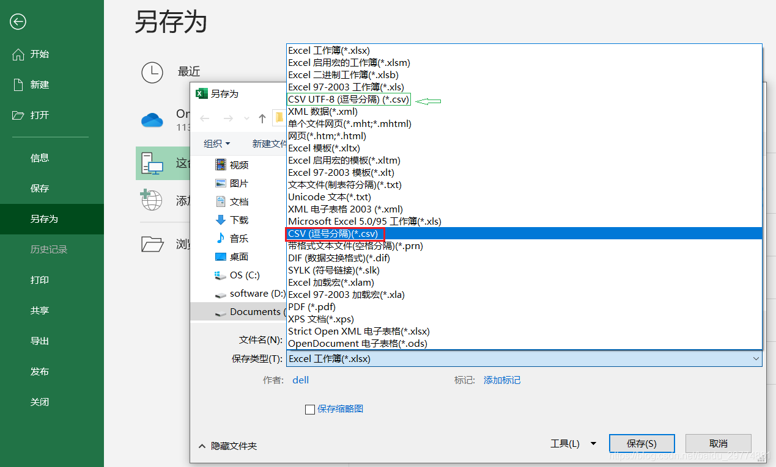Choose Excel 工作簿(*.xlsx) format option

(x=524, y=51)
